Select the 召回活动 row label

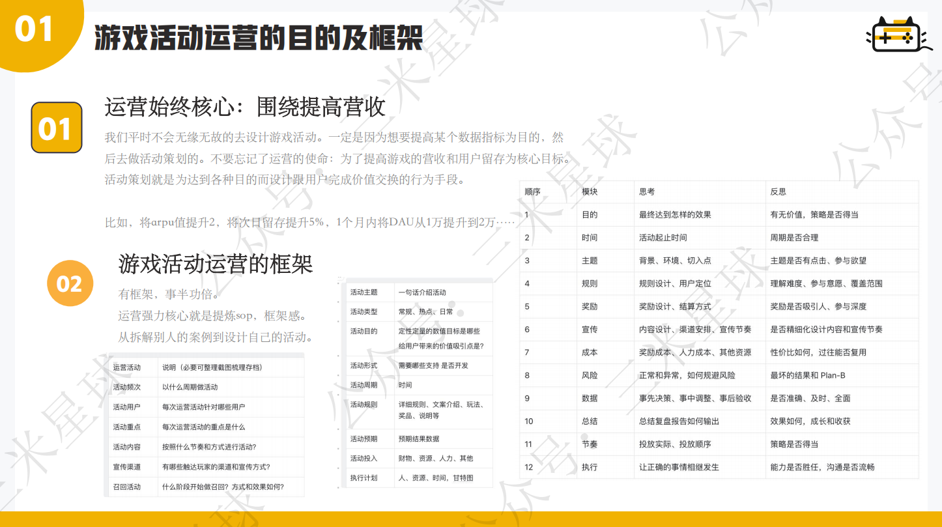(x=127, y=487)
